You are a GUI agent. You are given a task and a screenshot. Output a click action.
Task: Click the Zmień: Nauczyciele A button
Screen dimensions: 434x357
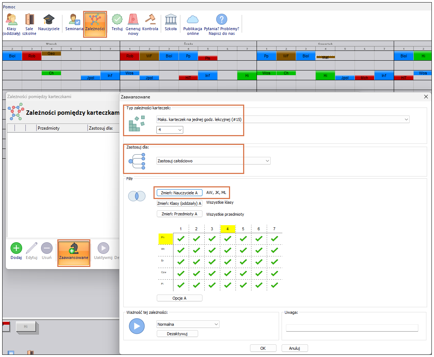(x=179, y=193)
